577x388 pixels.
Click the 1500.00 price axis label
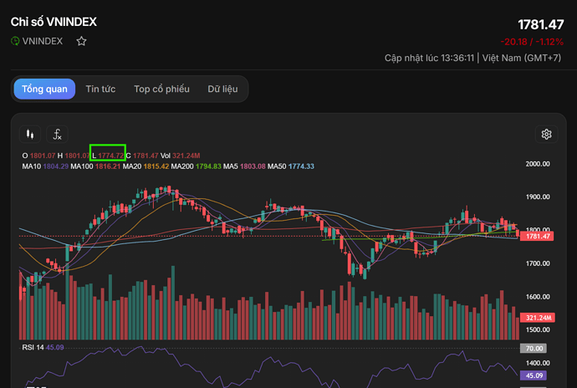[538, 329]
